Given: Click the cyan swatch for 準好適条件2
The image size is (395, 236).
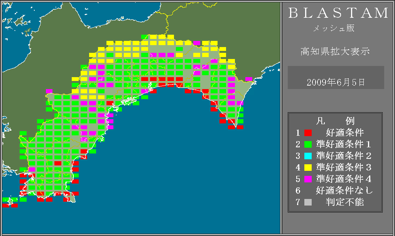Looking at the screenshot, I should pos(308,156).
